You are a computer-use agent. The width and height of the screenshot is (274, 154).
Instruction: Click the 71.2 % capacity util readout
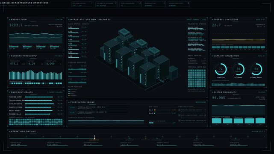point(124,145)
